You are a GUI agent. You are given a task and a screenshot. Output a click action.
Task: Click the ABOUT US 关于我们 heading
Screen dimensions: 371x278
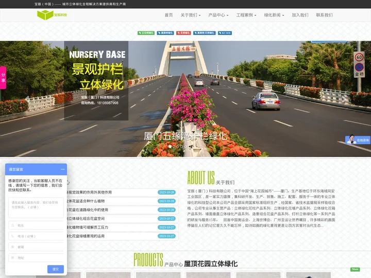[x=211, y=178]
